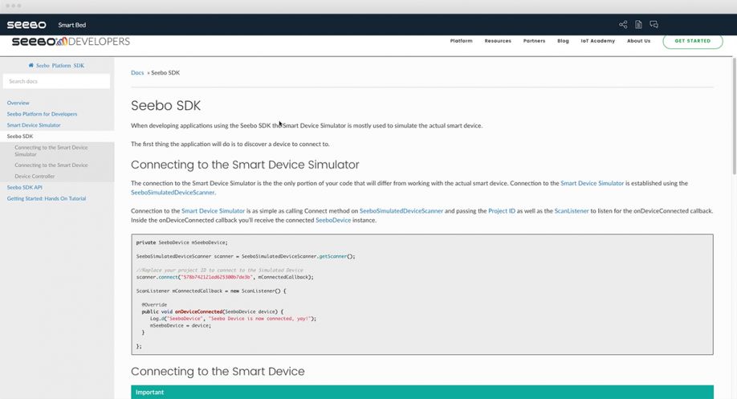The image size is (737, 399).
Task: Click the getScanner call in code
Action: 333,257
